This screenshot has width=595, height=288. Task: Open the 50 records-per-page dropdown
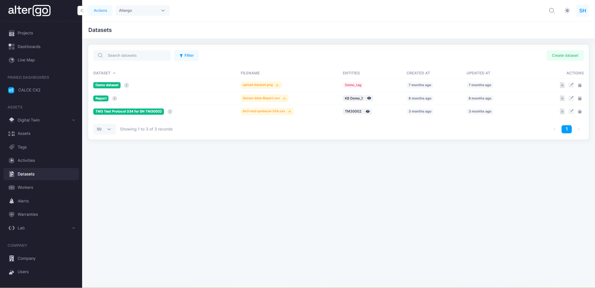[104, 129]
